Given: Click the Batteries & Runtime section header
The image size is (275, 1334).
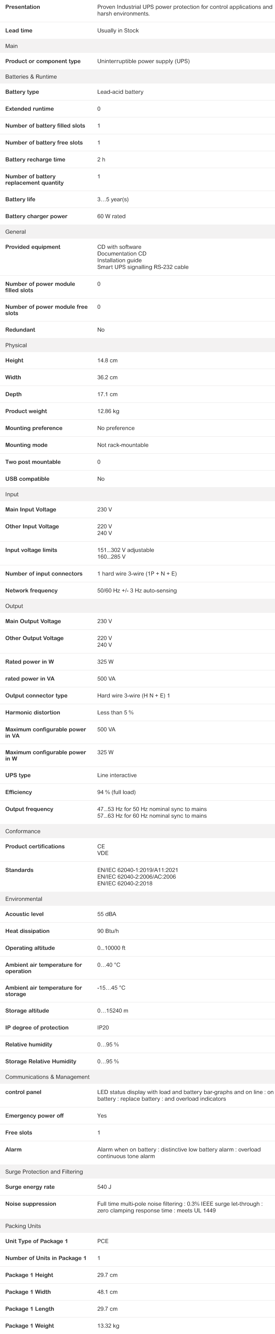Looking at the screenshot, I should point(31,76).
